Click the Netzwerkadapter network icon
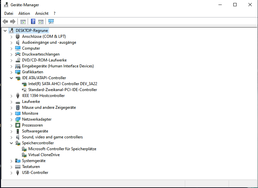The height and width of the screenshot is (188, 258). pos(18,119)
